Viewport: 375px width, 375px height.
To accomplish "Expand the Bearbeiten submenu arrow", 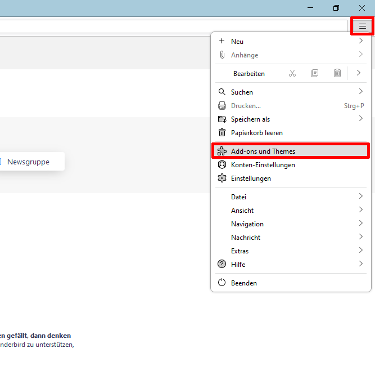I will tap(359, 73).
